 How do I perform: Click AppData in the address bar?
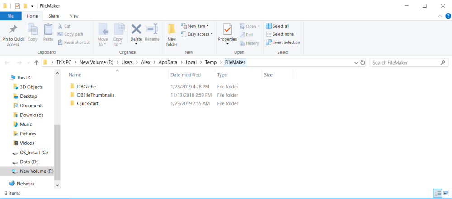[x=168, y=62]
